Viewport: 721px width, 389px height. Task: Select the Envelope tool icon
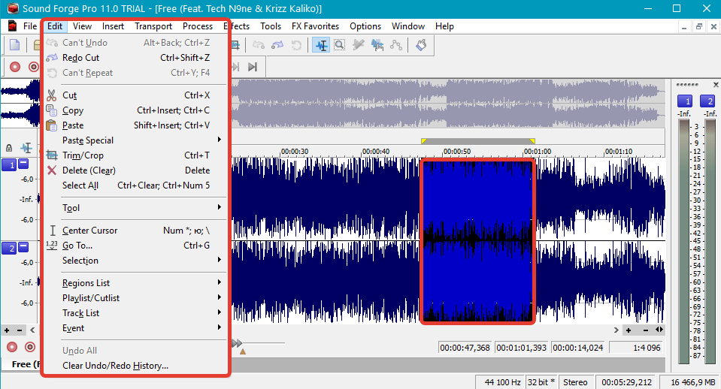pyautogui.click(x=396, y=45)
